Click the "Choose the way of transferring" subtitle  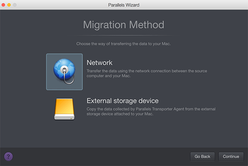pos(124,44)
